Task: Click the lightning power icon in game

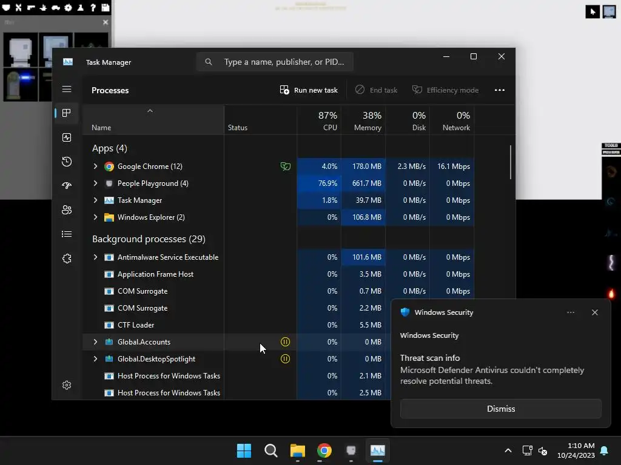Action: [611, 262]
